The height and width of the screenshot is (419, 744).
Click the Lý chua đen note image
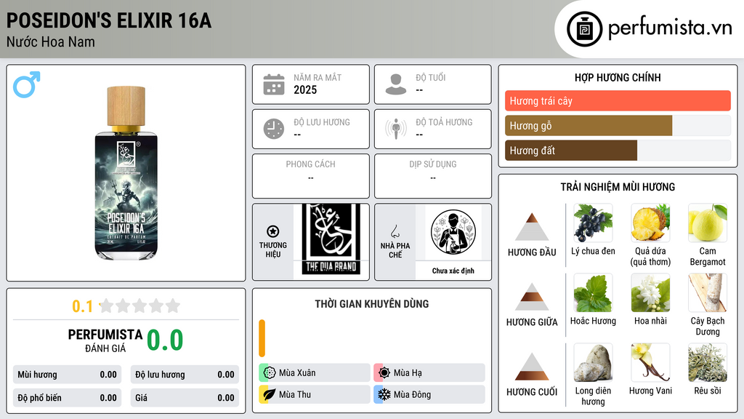593,223
